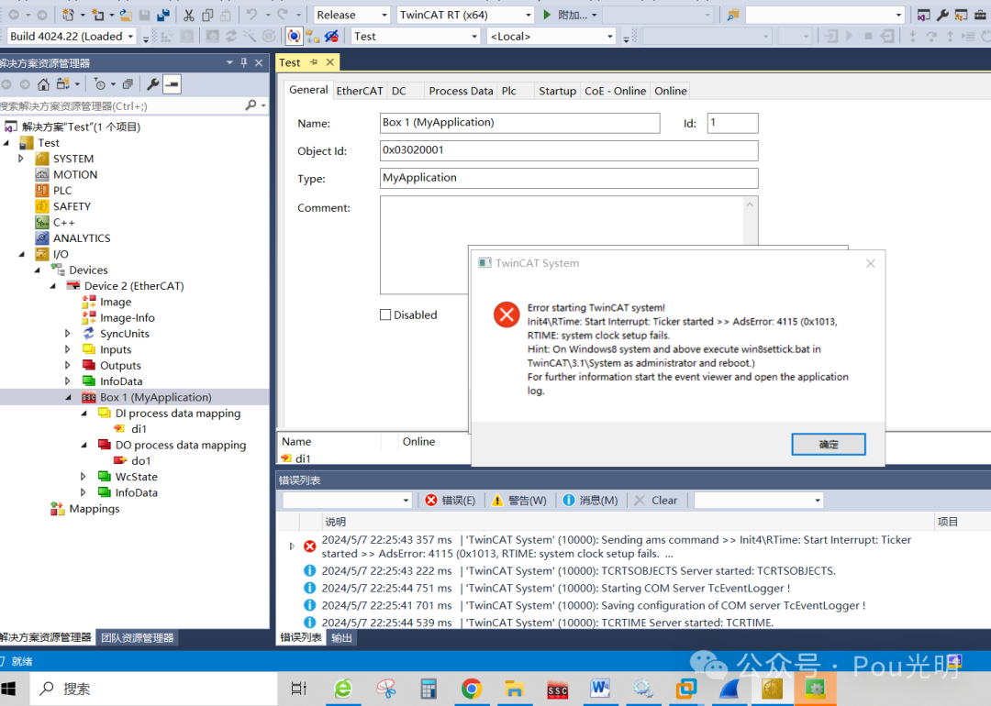Close the Test document tab

coord(330,61)
